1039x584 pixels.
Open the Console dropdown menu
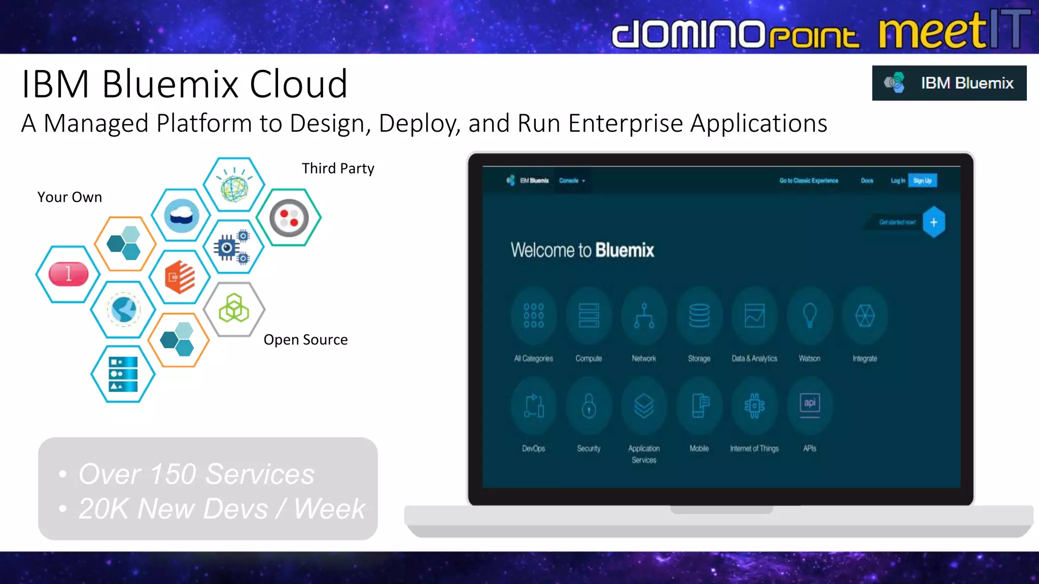tap(572, 180)
